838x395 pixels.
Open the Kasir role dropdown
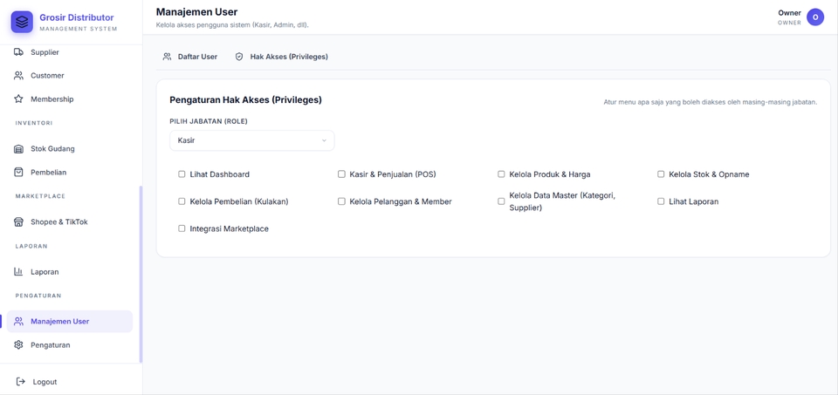(x=252, y=140)
